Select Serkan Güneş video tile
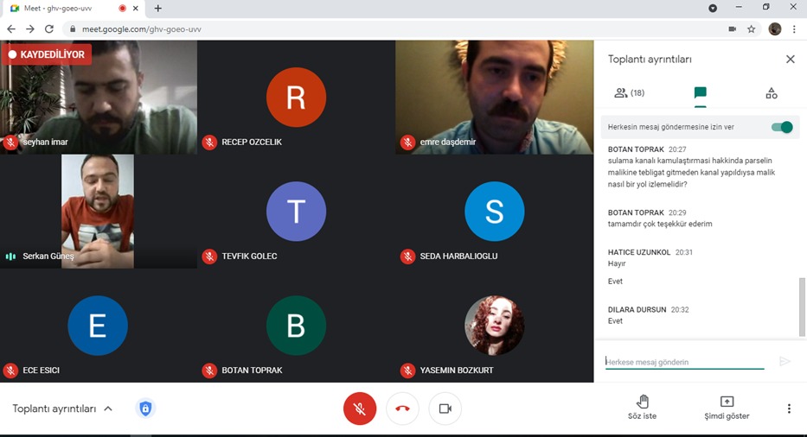This screenshot has height=437, width=807. tap(98, 212)
